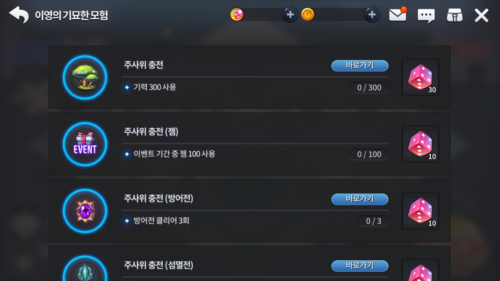The image size is (500, 281).
Task: Select the 젬 mission dice reward
Action: point(420,144)
